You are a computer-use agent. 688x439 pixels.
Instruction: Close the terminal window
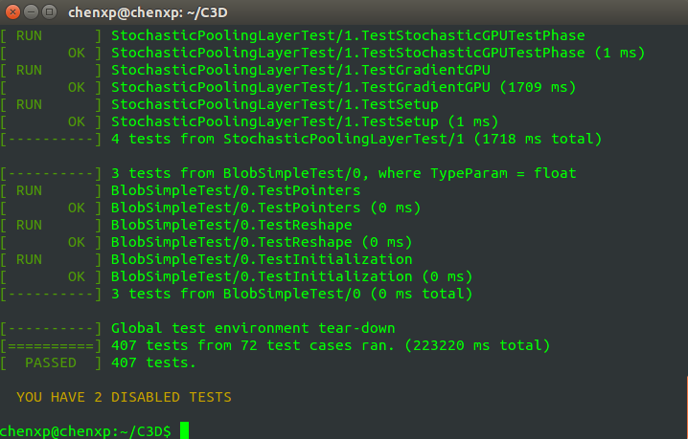(12, 12)
